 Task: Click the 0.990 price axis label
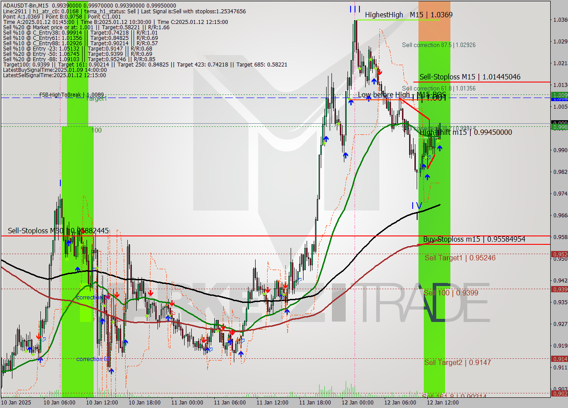tap(560, 150)
